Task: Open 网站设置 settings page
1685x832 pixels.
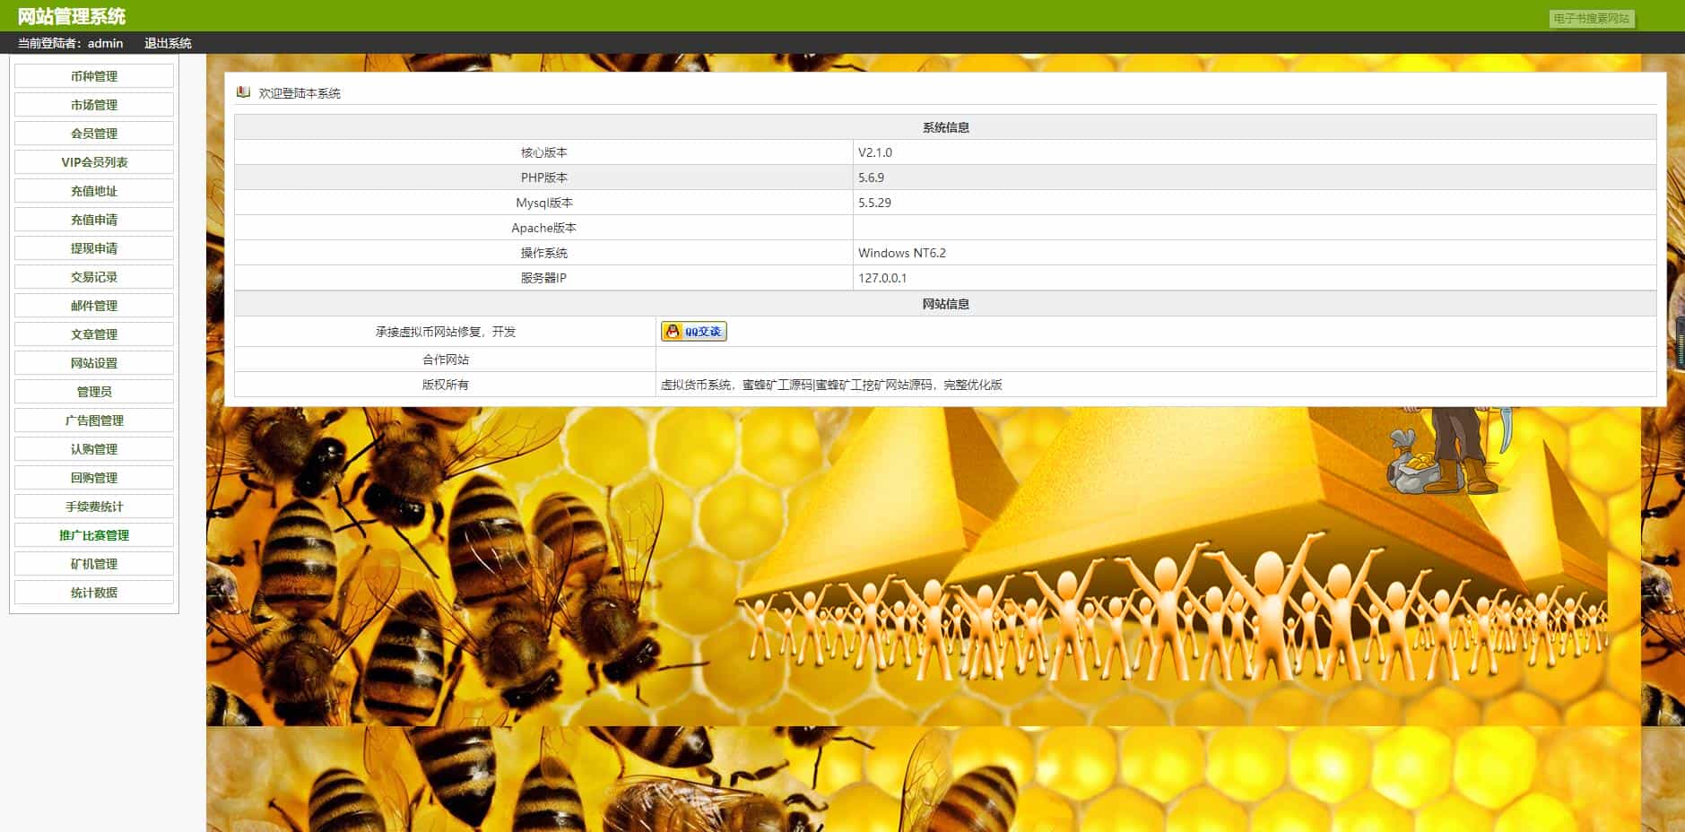Action: 94,363
